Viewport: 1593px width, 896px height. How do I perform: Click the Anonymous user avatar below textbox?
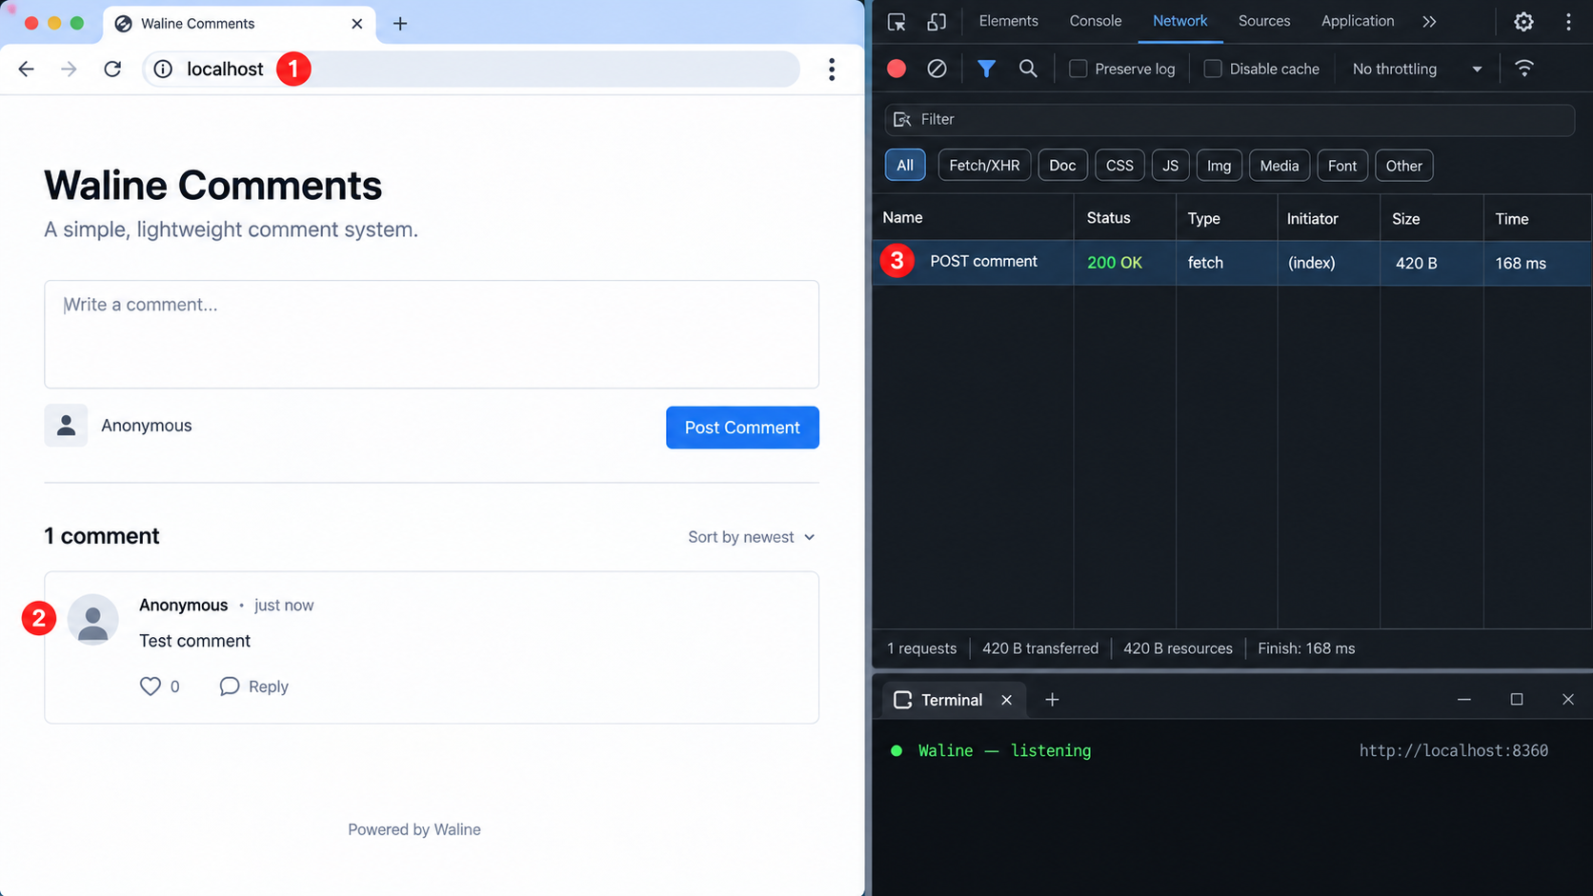tap(66, 426)
